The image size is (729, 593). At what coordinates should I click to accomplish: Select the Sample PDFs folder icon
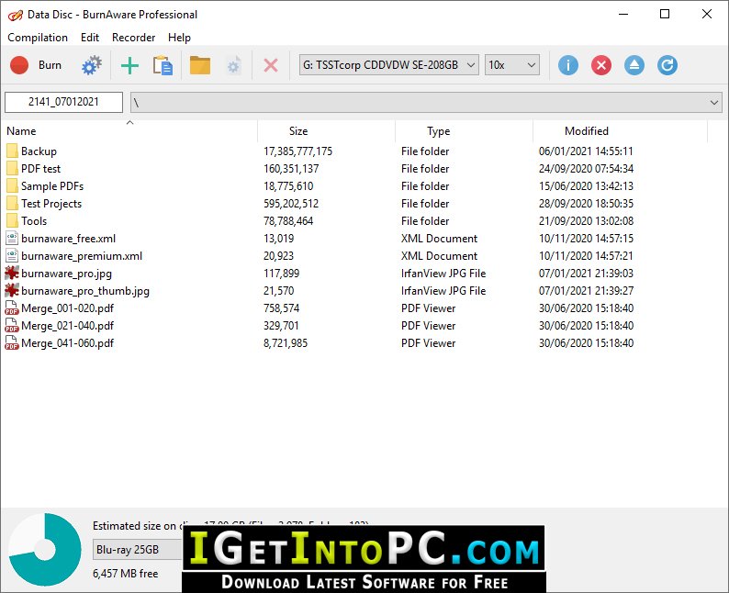pos(12,186)
